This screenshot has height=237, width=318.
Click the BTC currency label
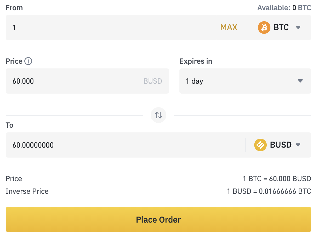(x=281, y=28)
